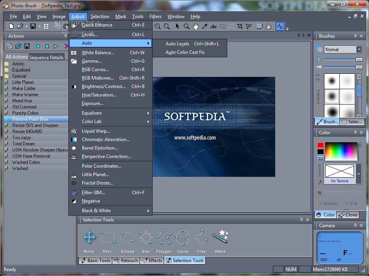The height and width of the screenshot is (276, 369).
Task: Open Hue/Saturation from Adjust menu
Action: [110, 95]
